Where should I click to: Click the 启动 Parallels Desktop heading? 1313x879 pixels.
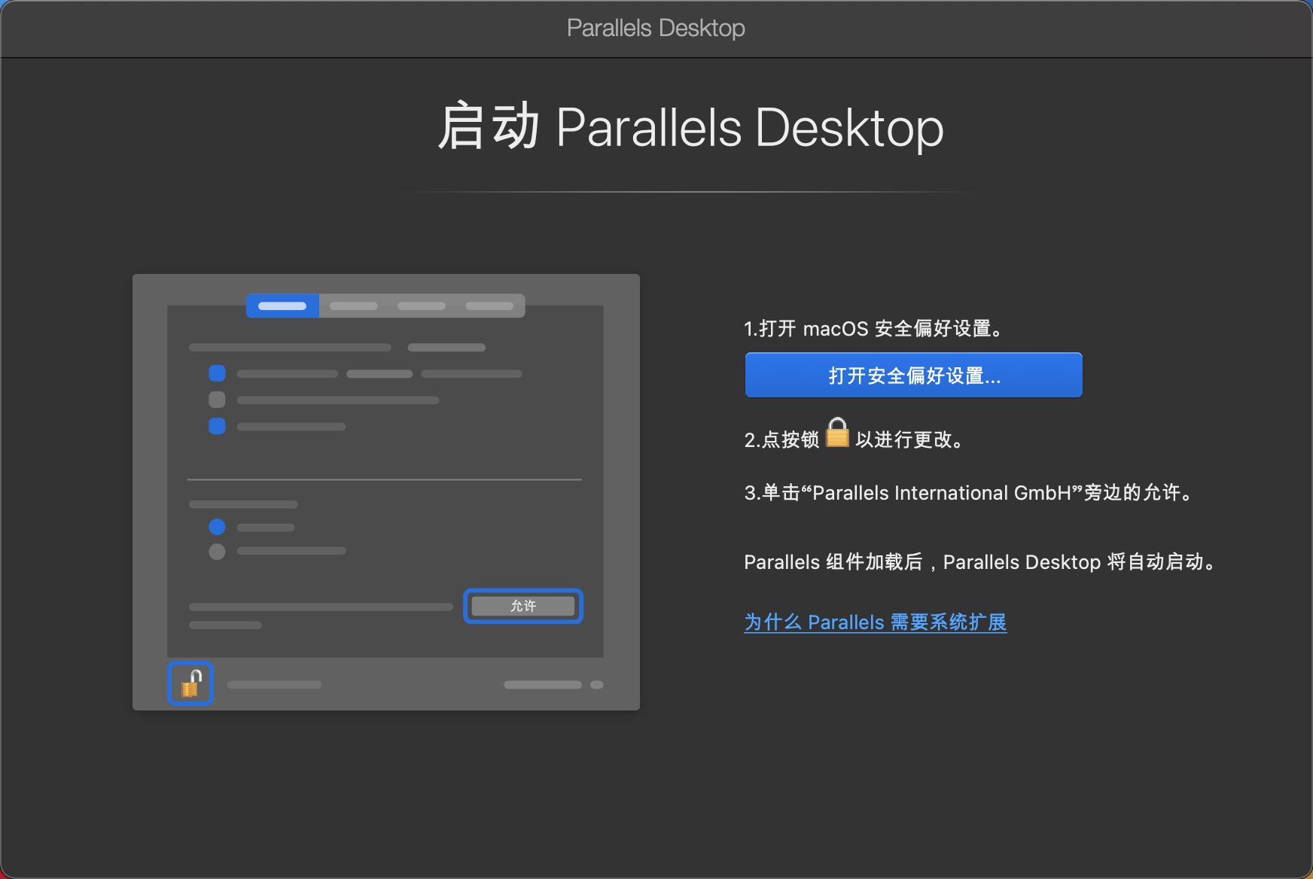690,127
